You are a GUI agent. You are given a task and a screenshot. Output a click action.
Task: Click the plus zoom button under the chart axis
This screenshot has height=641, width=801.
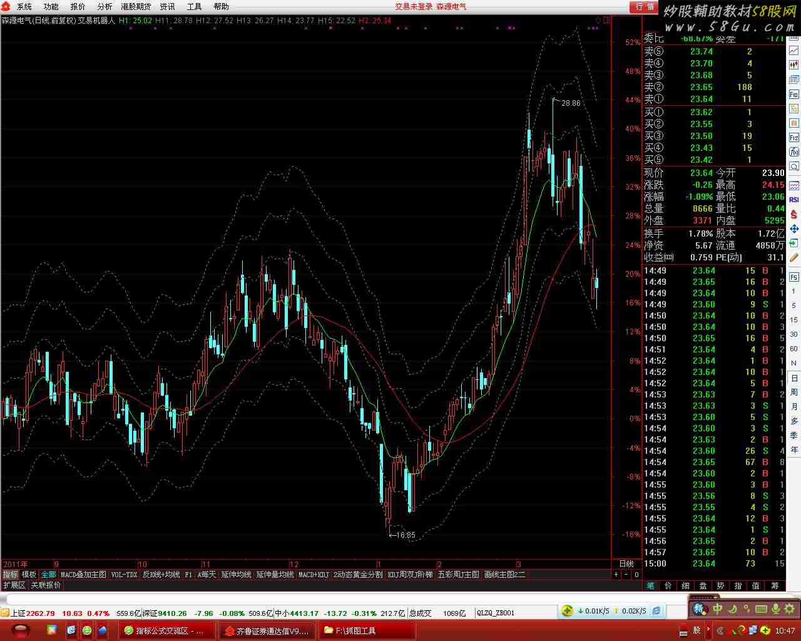[x=616, y=574]
